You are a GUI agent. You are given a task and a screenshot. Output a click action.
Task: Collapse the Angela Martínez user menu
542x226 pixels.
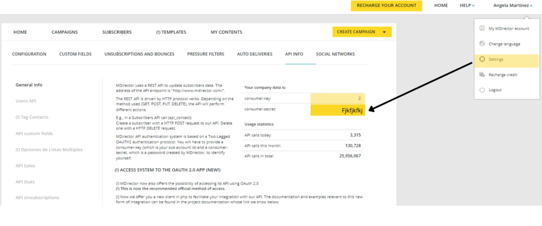pyautogui.click(x=513, y=5)
